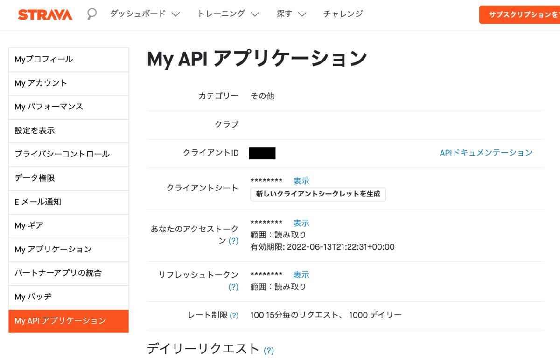
Task: Click the Strava logo
Action: [45, 14]
